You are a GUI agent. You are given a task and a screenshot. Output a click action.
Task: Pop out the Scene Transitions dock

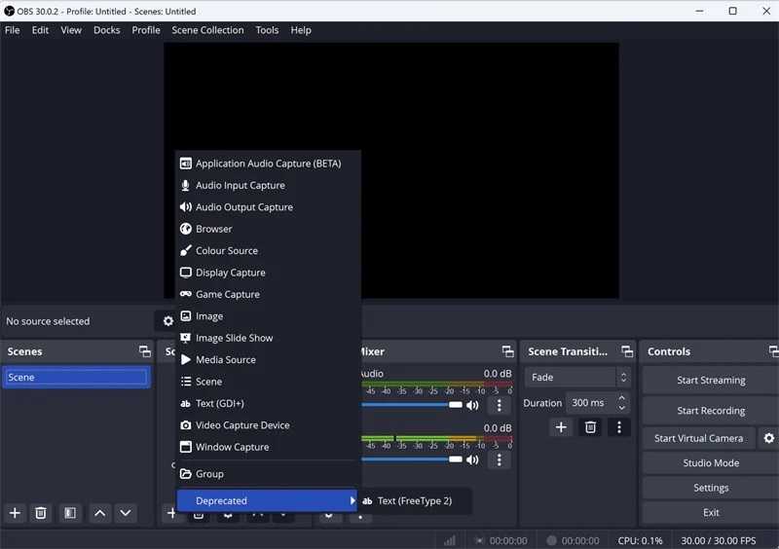click(627, 351)
